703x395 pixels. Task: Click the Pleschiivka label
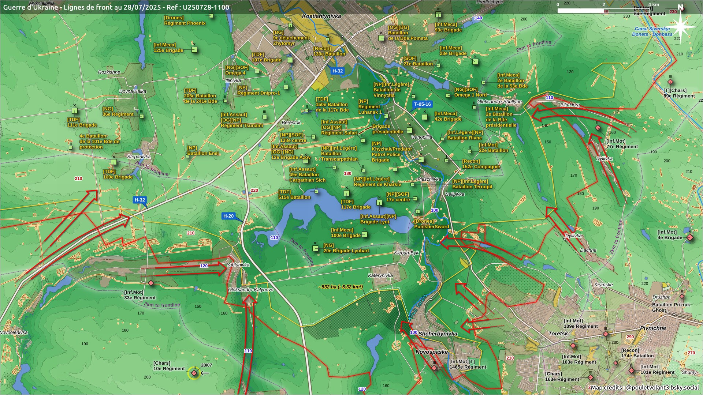point(429,179)
